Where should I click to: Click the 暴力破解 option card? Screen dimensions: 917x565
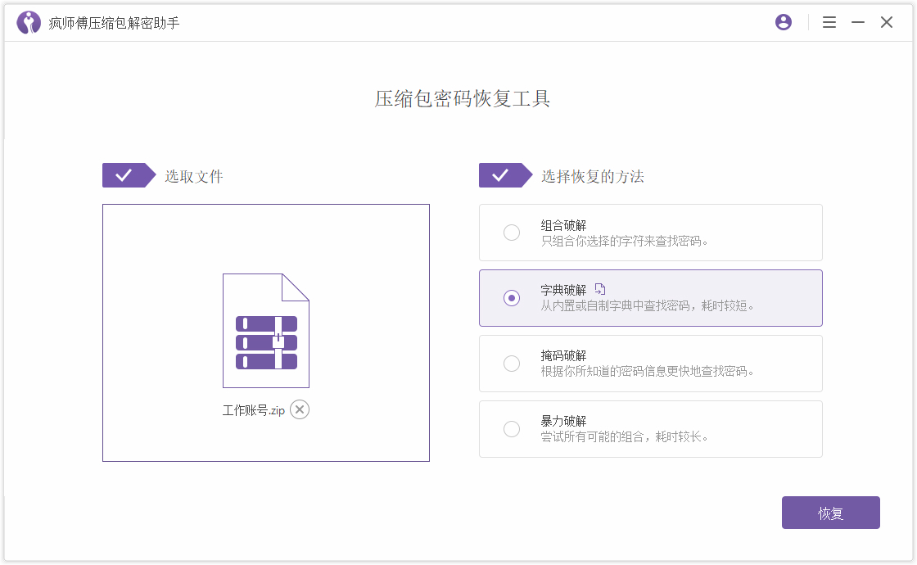click(650, 429)
